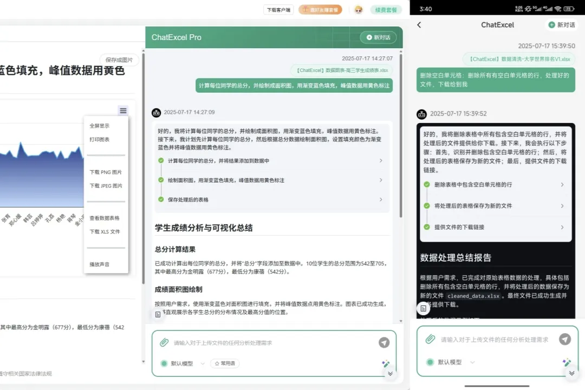
Task: Start 新对话 in ChatExcel Pro header
Action: [x=378, y=37]
